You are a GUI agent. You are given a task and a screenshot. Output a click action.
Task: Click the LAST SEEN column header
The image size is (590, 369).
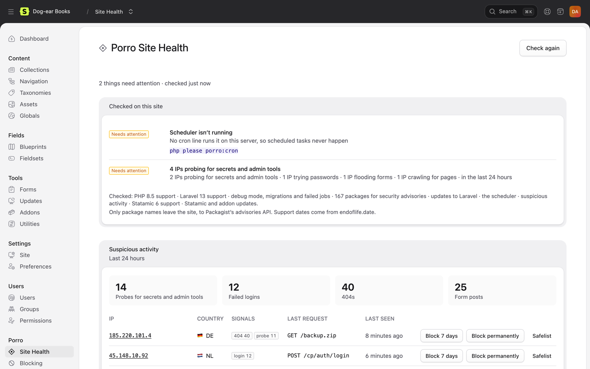[x=380, y=319]
